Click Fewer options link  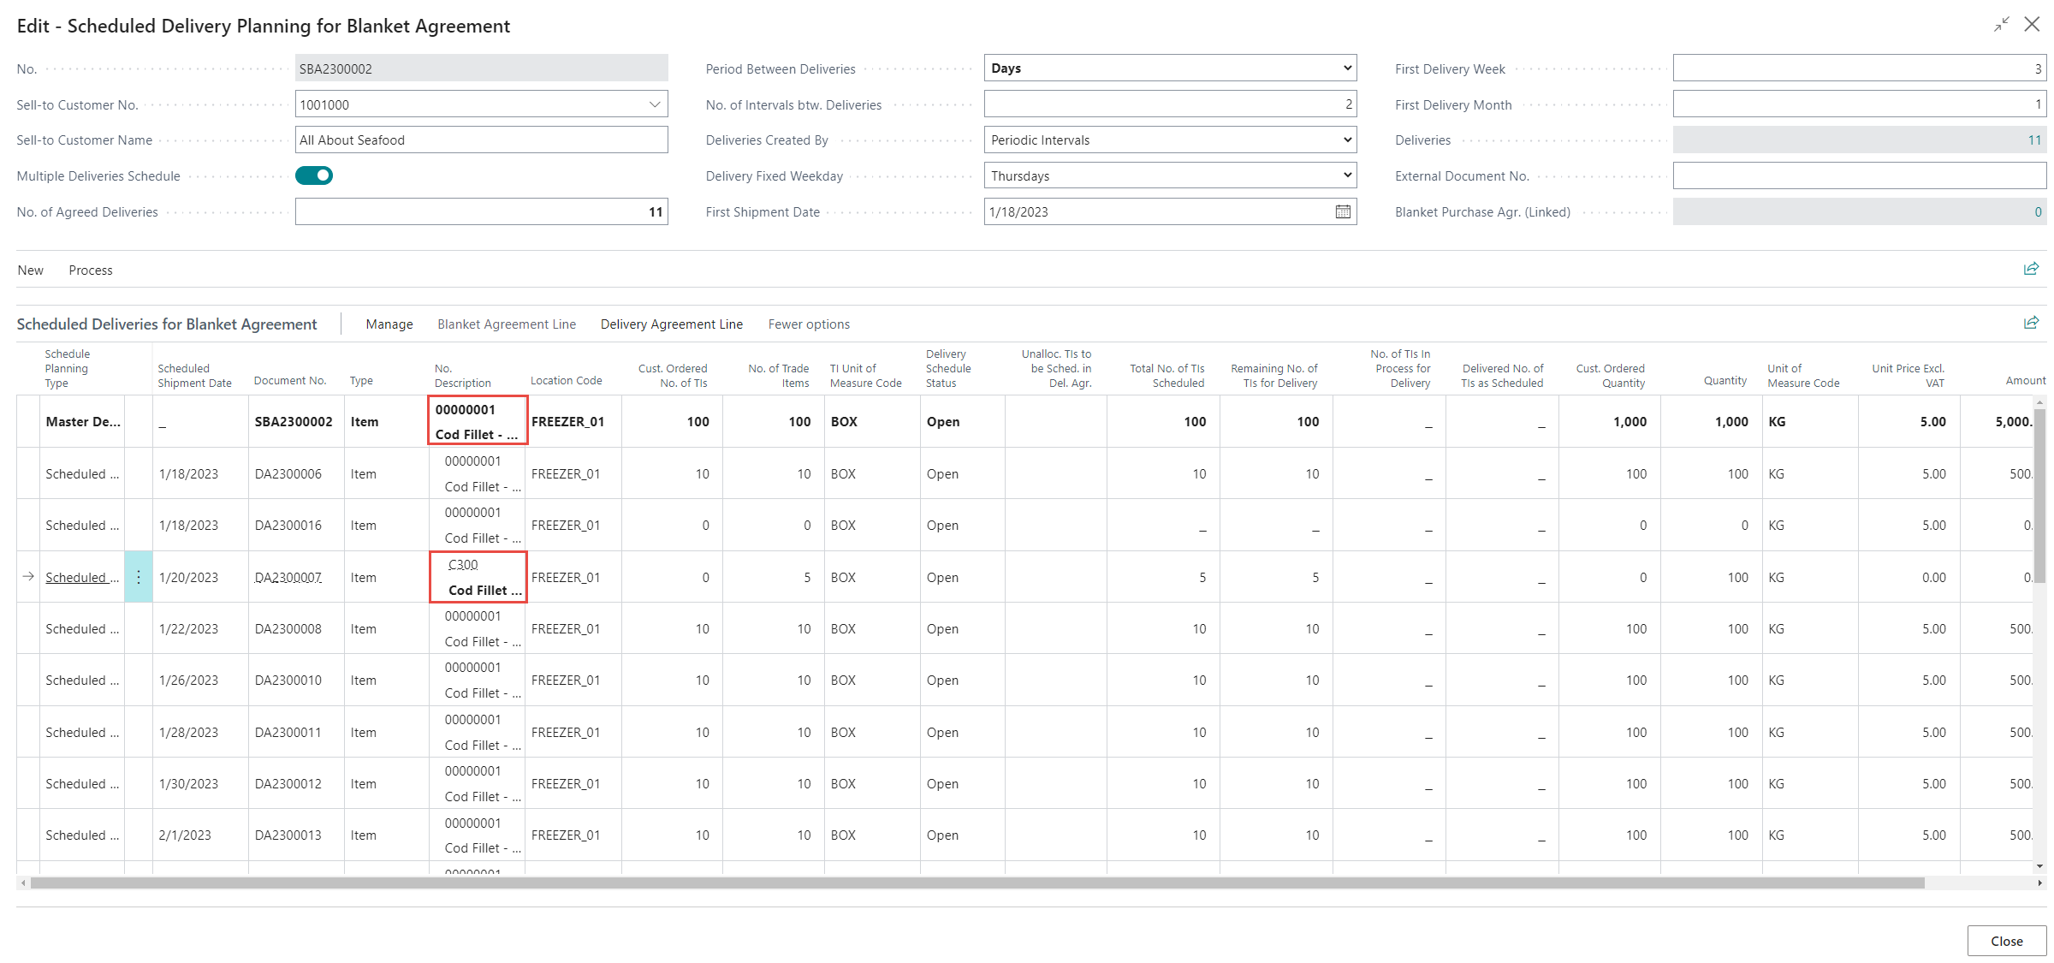tap(809, 324)
